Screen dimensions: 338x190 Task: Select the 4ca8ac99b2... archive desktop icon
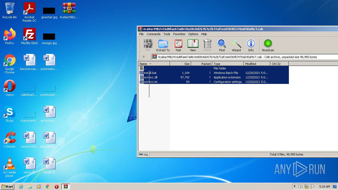click(69, 11)
